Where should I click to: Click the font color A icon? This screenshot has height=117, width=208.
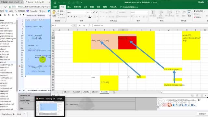[x=90, y=17]
